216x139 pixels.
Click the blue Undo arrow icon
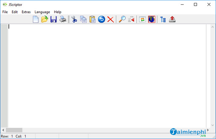coord(102,20)
